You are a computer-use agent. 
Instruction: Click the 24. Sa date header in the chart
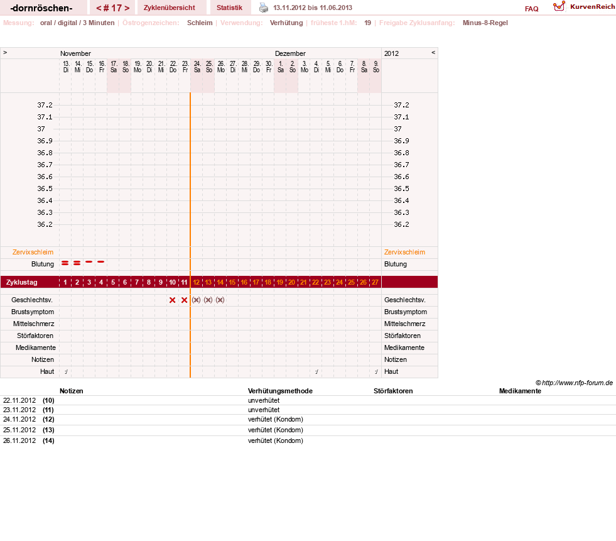pyautogui.click(x=197, y=67)
